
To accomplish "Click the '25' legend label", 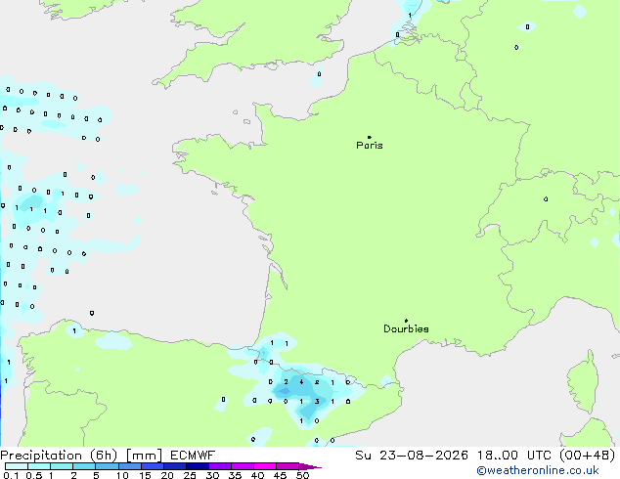I will click(x=190, y=475).
